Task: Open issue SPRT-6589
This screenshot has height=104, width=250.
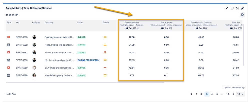Action: [22, 68]
